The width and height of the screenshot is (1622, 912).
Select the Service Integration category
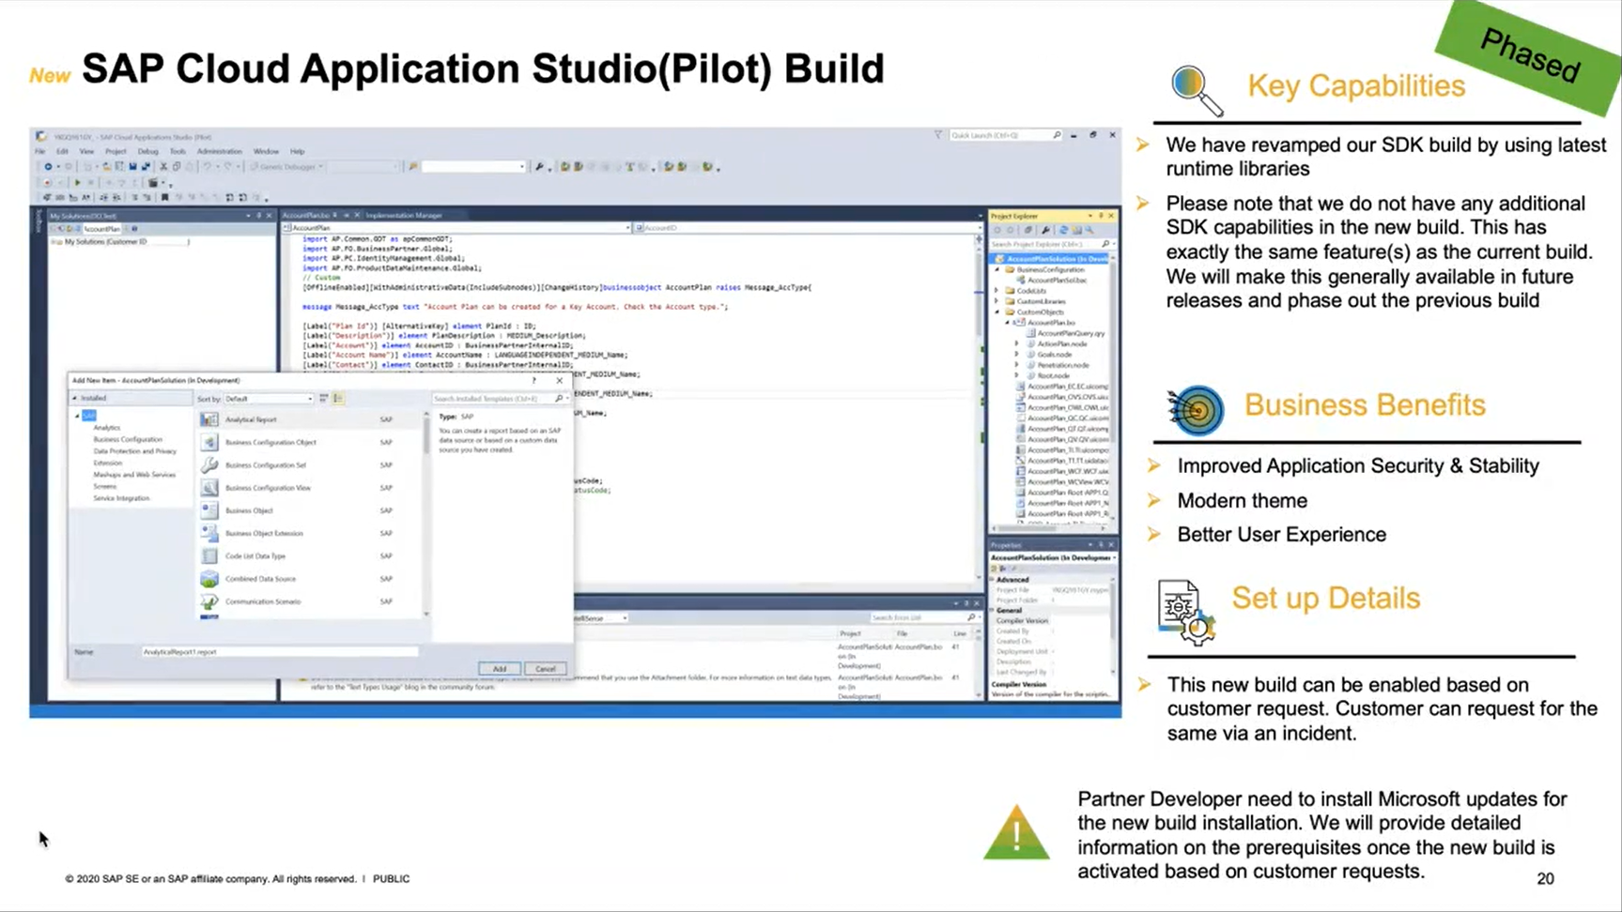pos(121,498)
